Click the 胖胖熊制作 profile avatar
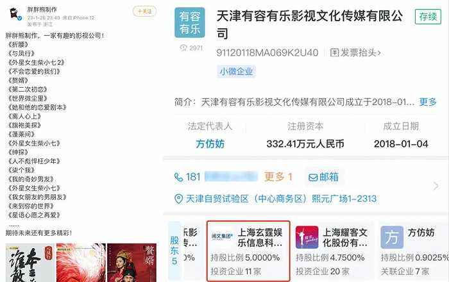This screenshot has height=282, width=449. click(x=14, y=13)
